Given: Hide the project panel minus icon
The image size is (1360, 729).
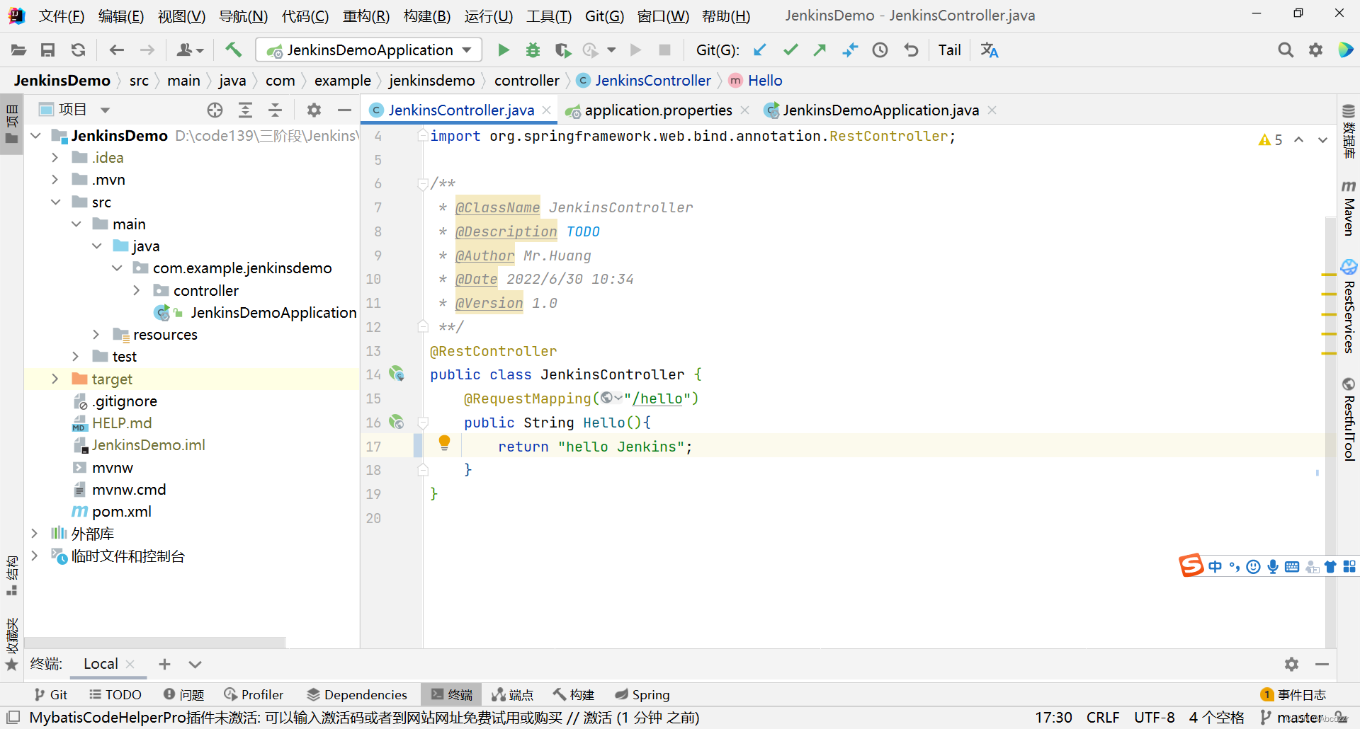Looking at the screenshot, I should [344, 110].
